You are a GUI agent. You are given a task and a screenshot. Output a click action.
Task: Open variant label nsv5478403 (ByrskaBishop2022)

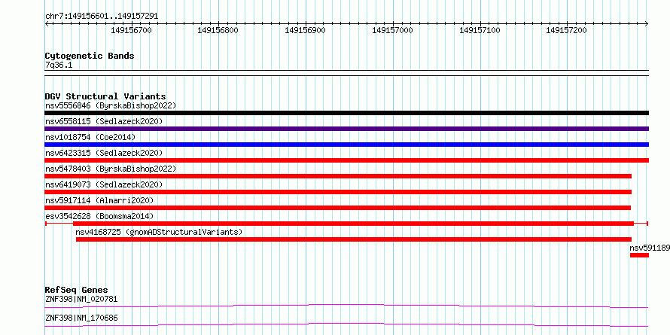pos(111,169)
